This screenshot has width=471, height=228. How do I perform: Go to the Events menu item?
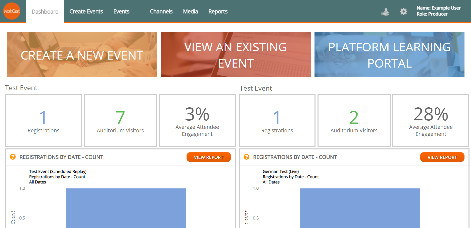pos(121,12)
